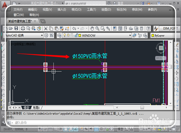Viewport: 181px width, 133px height.
Task: Close the 某超市建筑施工图 drawing tab
Action: point(35,21)
